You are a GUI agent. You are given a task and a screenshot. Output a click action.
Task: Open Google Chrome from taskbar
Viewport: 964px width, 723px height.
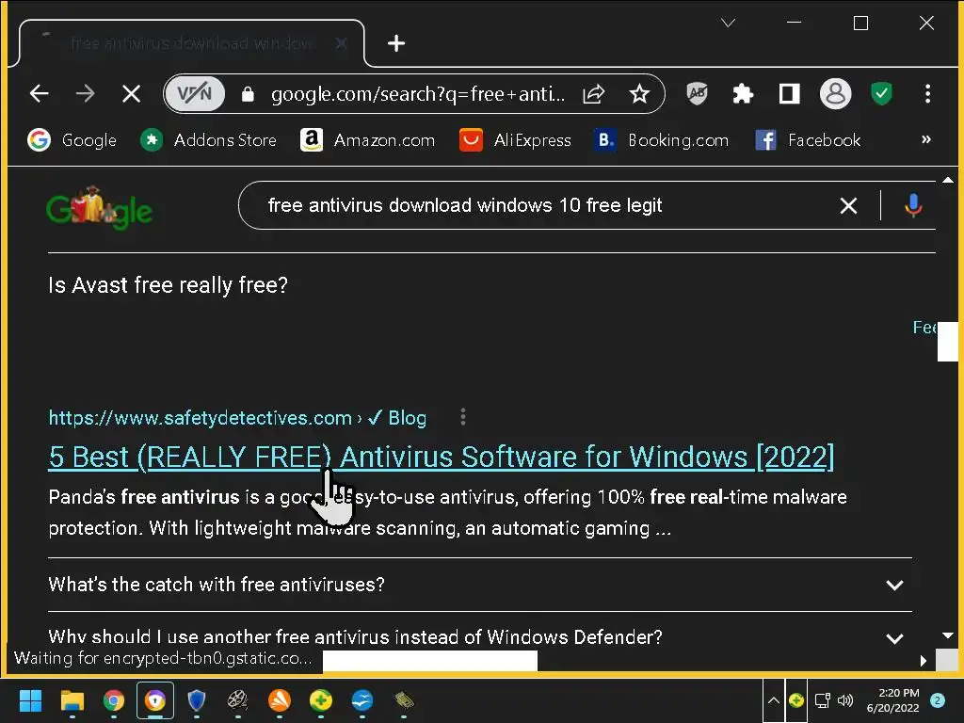click(x=113, y=700)
